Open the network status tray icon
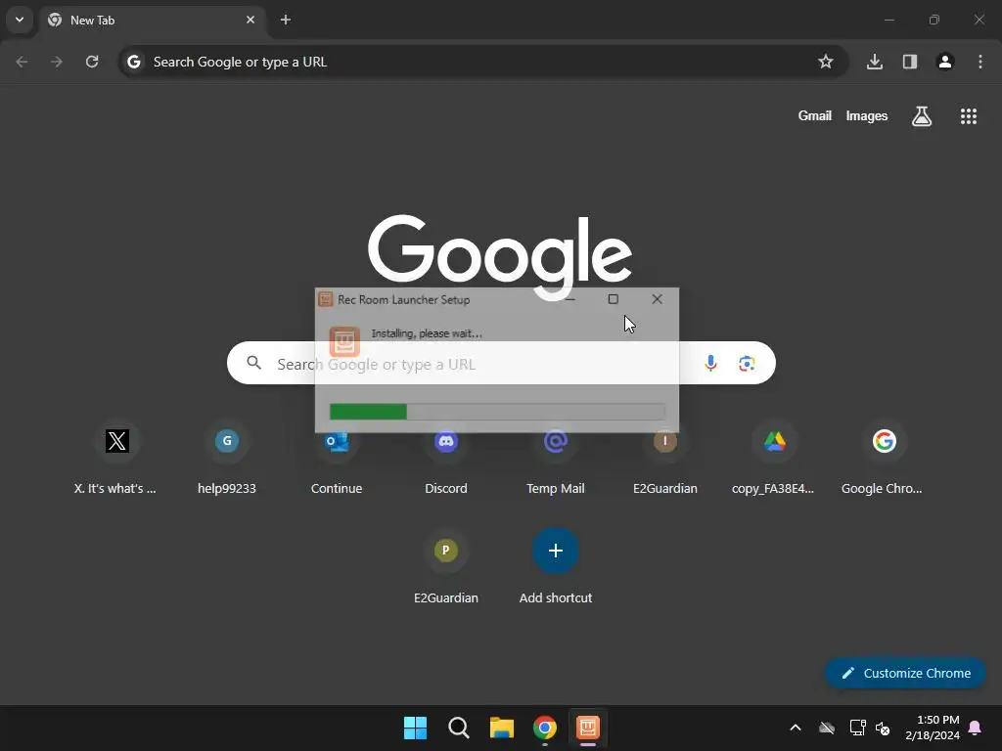Image resolution: width=1002 pixels, height=751 pixels. (x=857, y=728)
